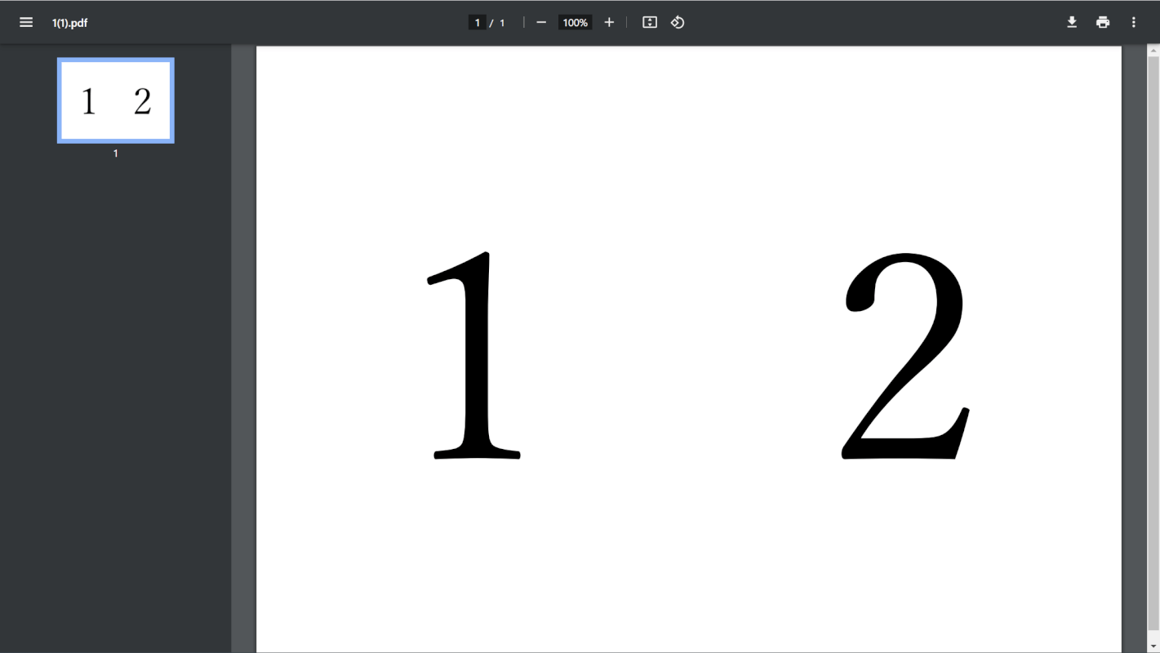Click the page label 1 under the thumbnail
The height and width of the screenshot is (653, 1160).
(115, 153)
